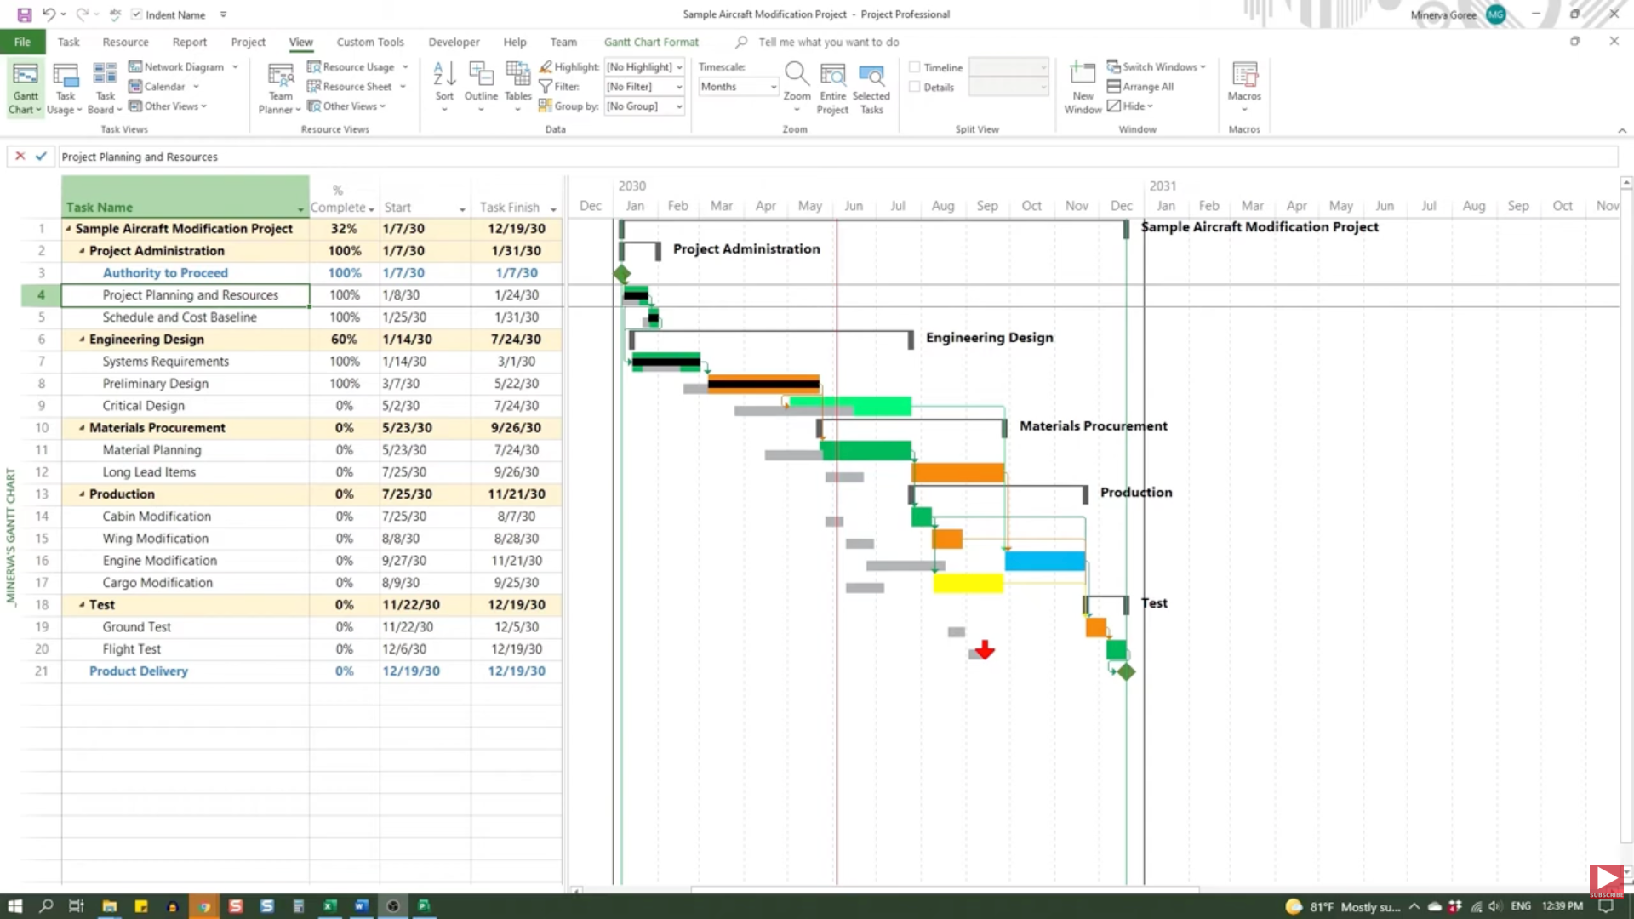Screen dimensions: 1634x919
Task: Click the Network Diagram view icon
Action: [135, 66]
